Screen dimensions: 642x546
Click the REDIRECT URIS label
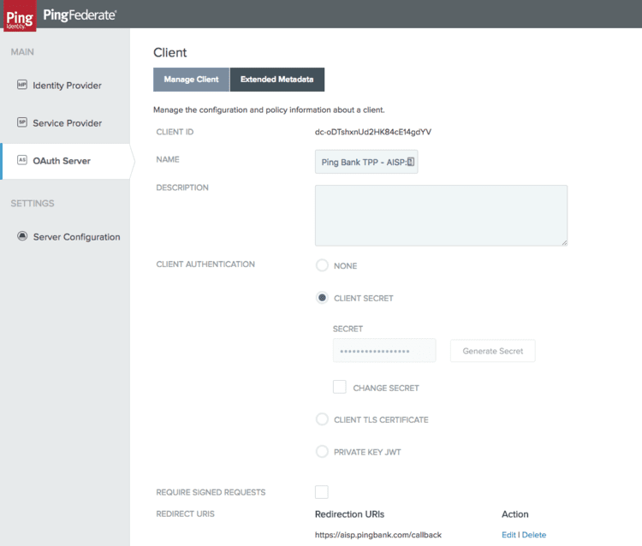[x=185, y=513]
